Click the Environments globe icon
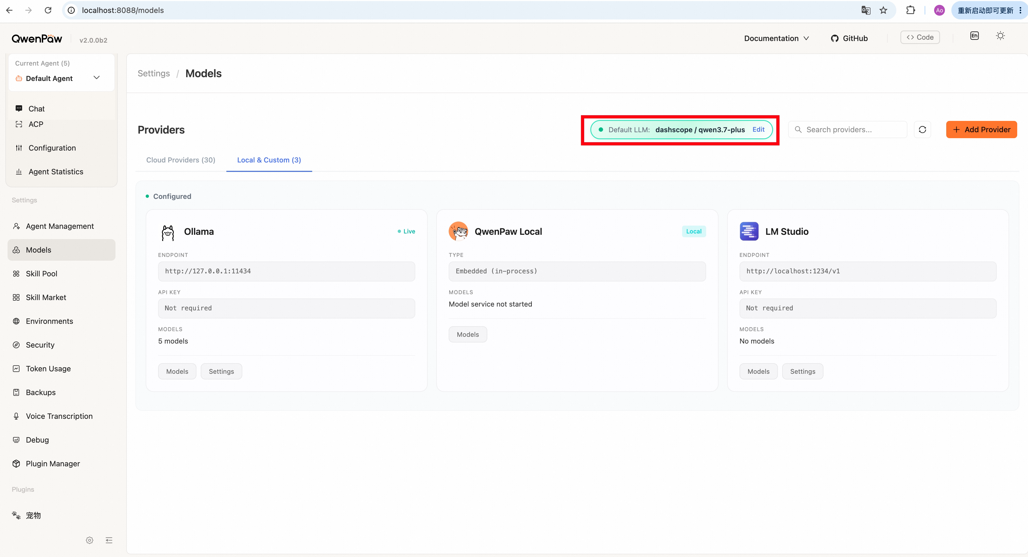Image resolution: width=1028 pixels, height=557 pixels. 16,321
